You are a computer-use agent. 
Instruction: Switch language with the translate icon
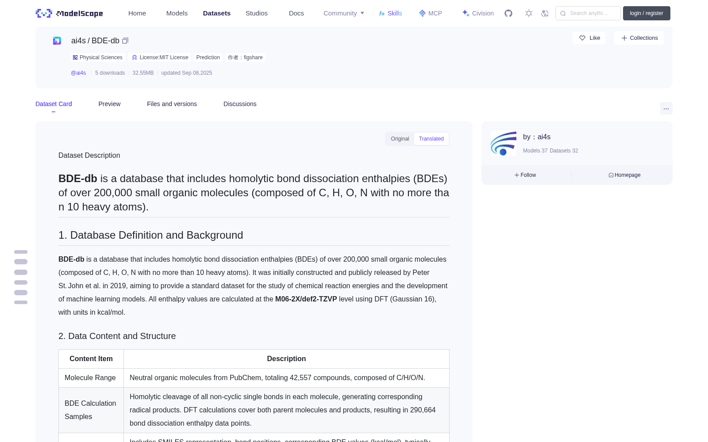(545, 13)
